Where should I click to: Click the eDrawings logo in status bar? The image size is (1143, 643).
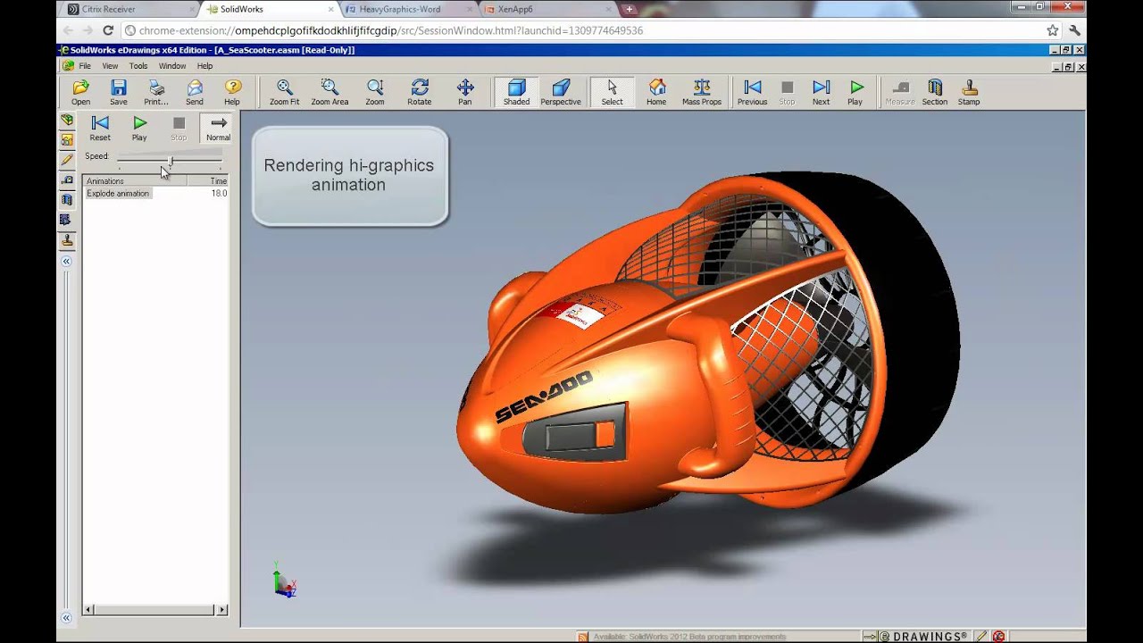coord(924,636)
